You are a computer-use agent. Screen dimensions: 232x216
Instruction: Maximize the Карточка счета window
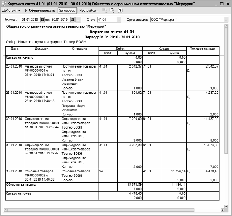222,4
